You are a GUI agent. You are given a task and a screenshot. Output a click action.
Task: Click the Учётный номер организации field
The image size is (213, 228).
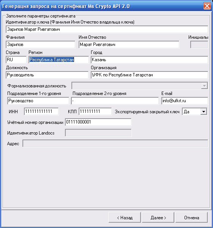[x=98, y=122]
